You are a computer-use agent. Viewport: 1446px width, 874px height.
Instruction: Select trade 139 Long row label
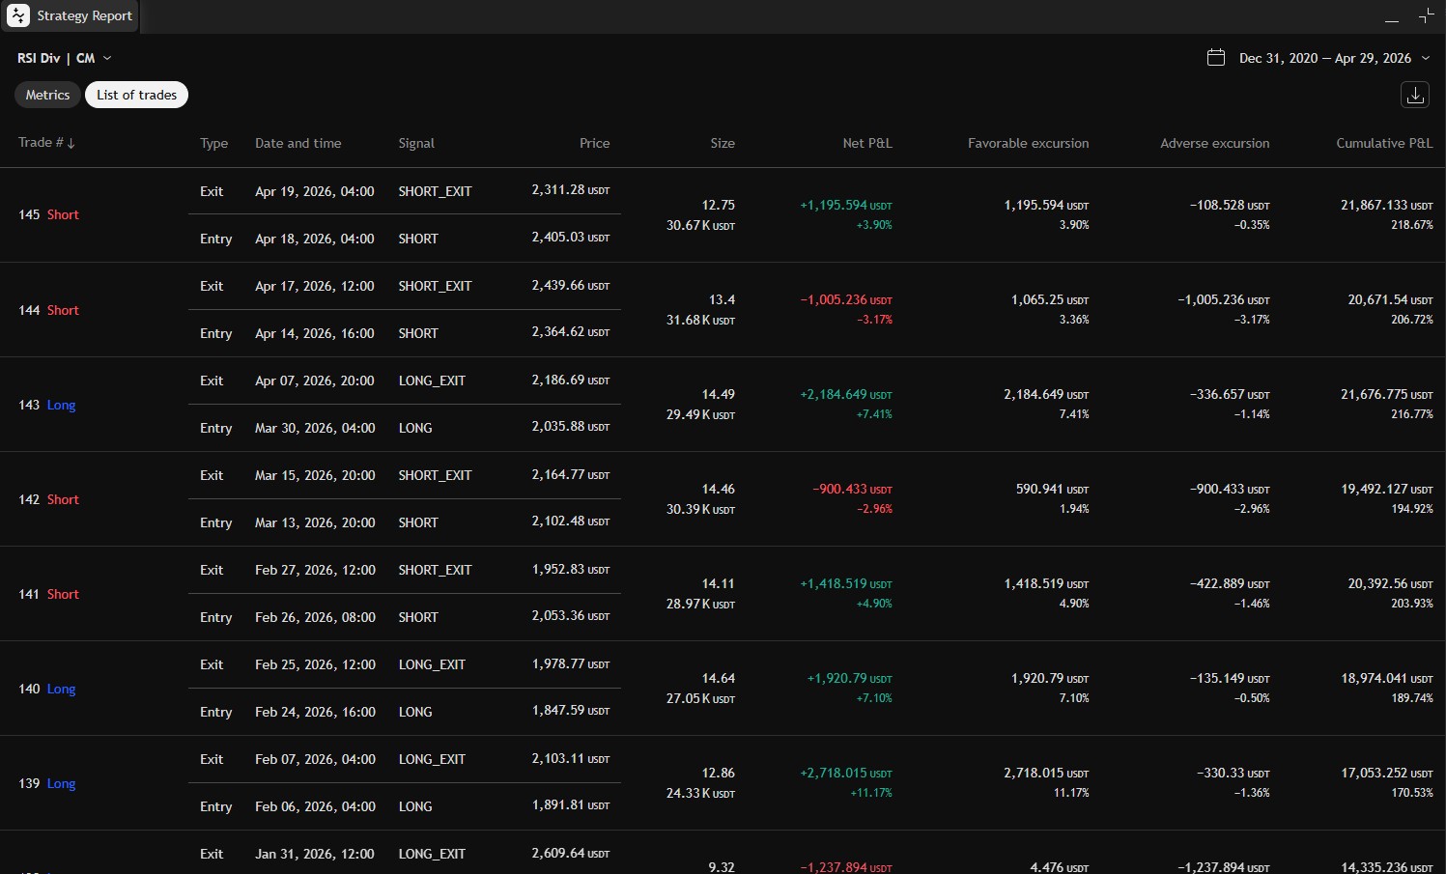[x=46, y=783]
